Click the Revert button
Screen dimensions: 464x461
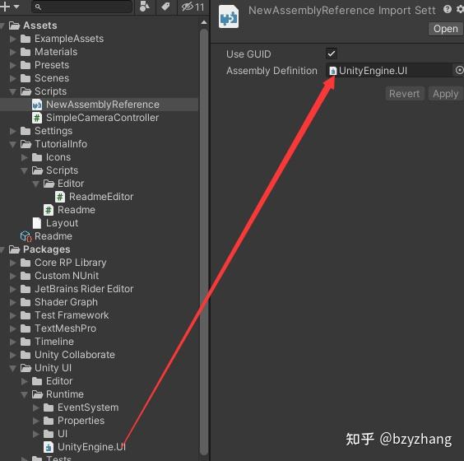pos(404,94)
